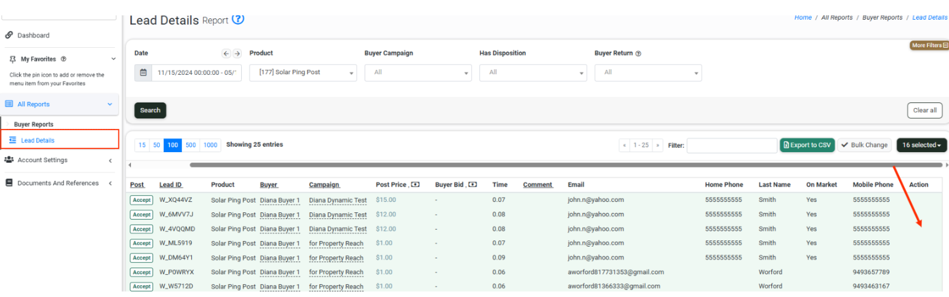Open the Buyer Campaign dropdown
This screenshot has width=949, height=297.
tap(418, 72)
